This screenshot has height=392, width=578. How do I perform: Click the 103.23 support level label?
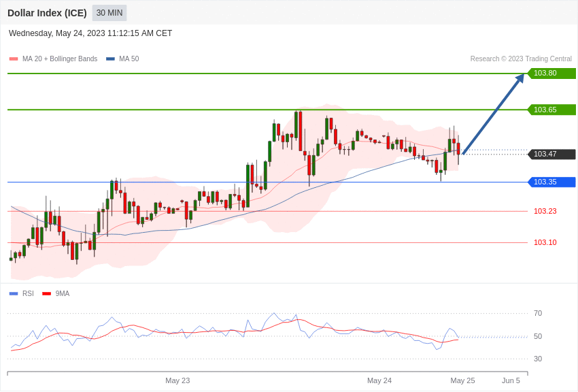pyautogui.click(x=545, y=211)
